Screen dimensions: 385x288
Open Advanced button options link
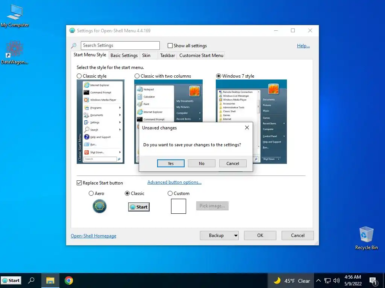174,182
